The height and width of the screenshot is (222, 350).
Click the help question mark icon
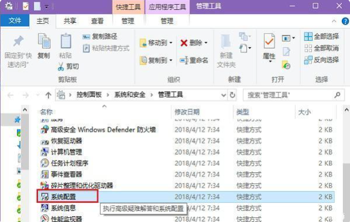pyautogui.click(x=345, y=21)
